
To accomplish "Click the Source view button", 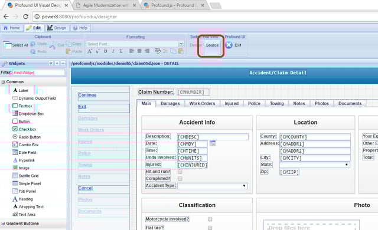I will click(x=212, y=45).
